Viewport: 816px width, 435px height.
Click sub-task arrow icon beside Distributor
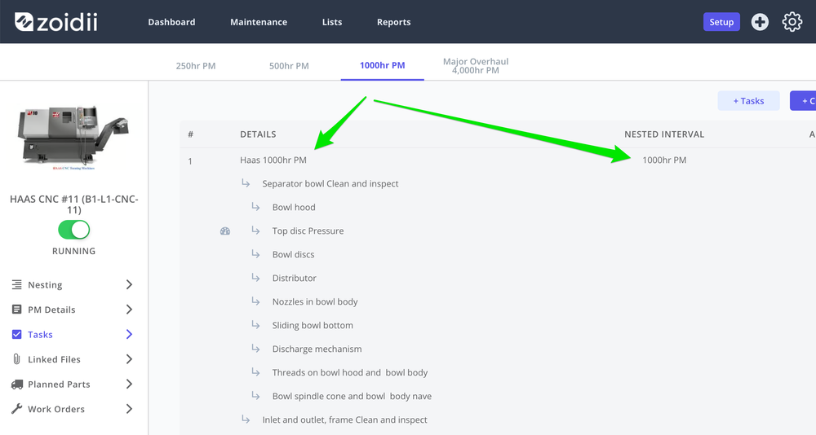pyautogui.click(x=255, y=277)
